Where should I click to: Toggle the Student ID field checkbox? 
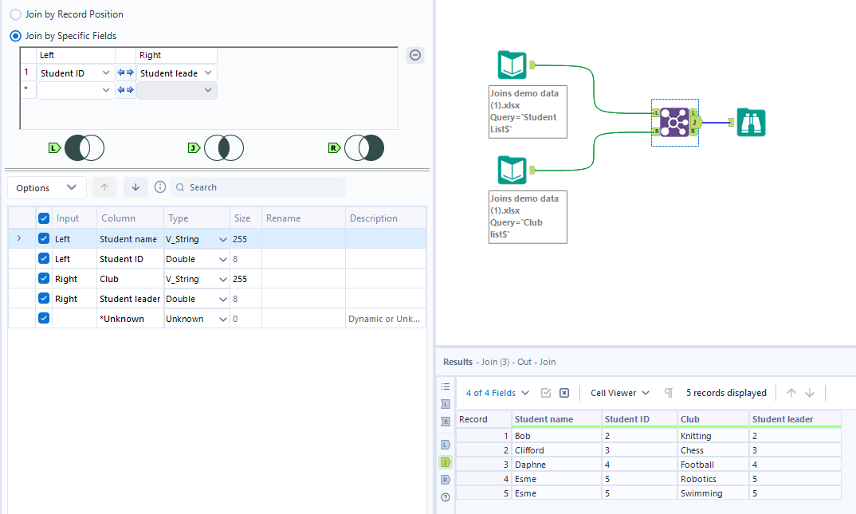coord(44,259)
